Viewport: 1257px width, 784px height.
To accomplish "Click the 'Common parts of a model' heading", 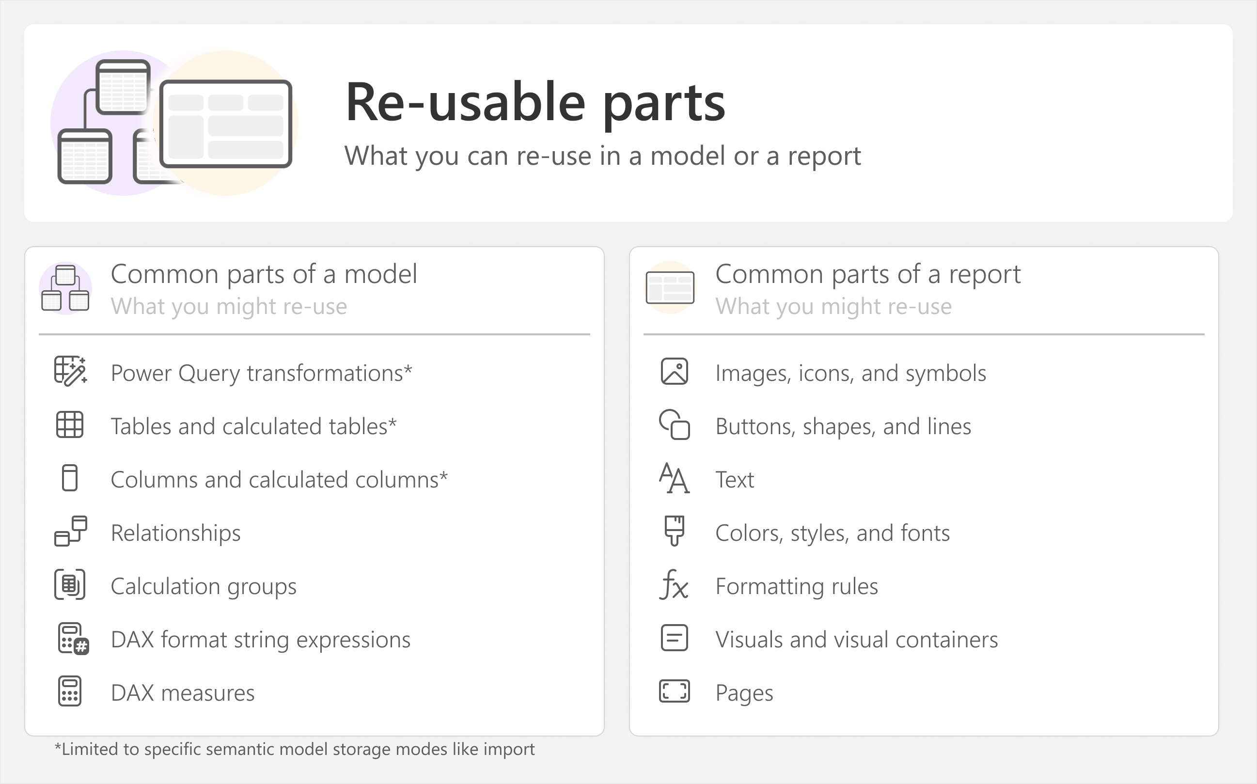I will [x=264, y=274].
